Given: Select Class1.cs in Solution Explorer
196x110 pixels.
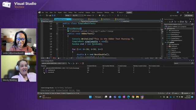Looking at the screenshot, I should (174, 50).
